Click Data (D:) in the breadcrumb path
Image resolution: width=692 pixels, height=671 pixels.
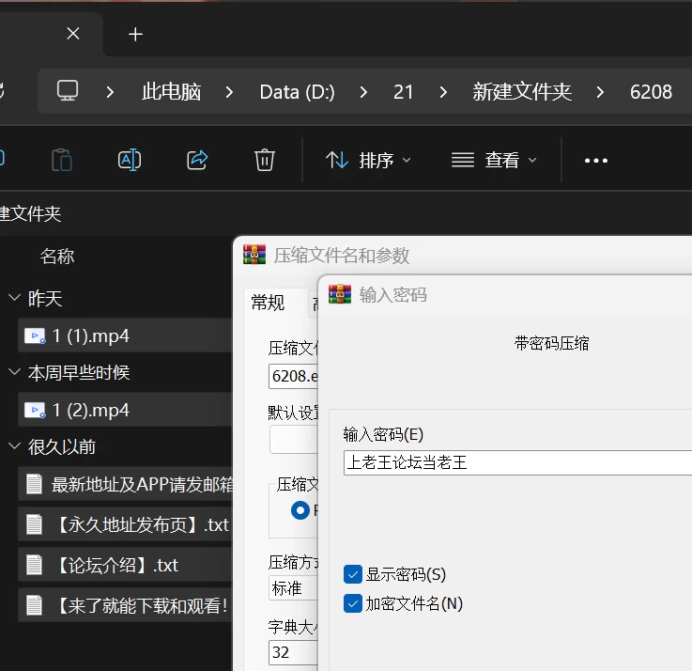(297, 92)
